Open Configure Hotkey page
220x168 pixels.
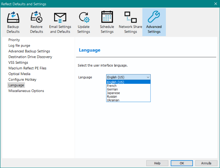point(22,79)
